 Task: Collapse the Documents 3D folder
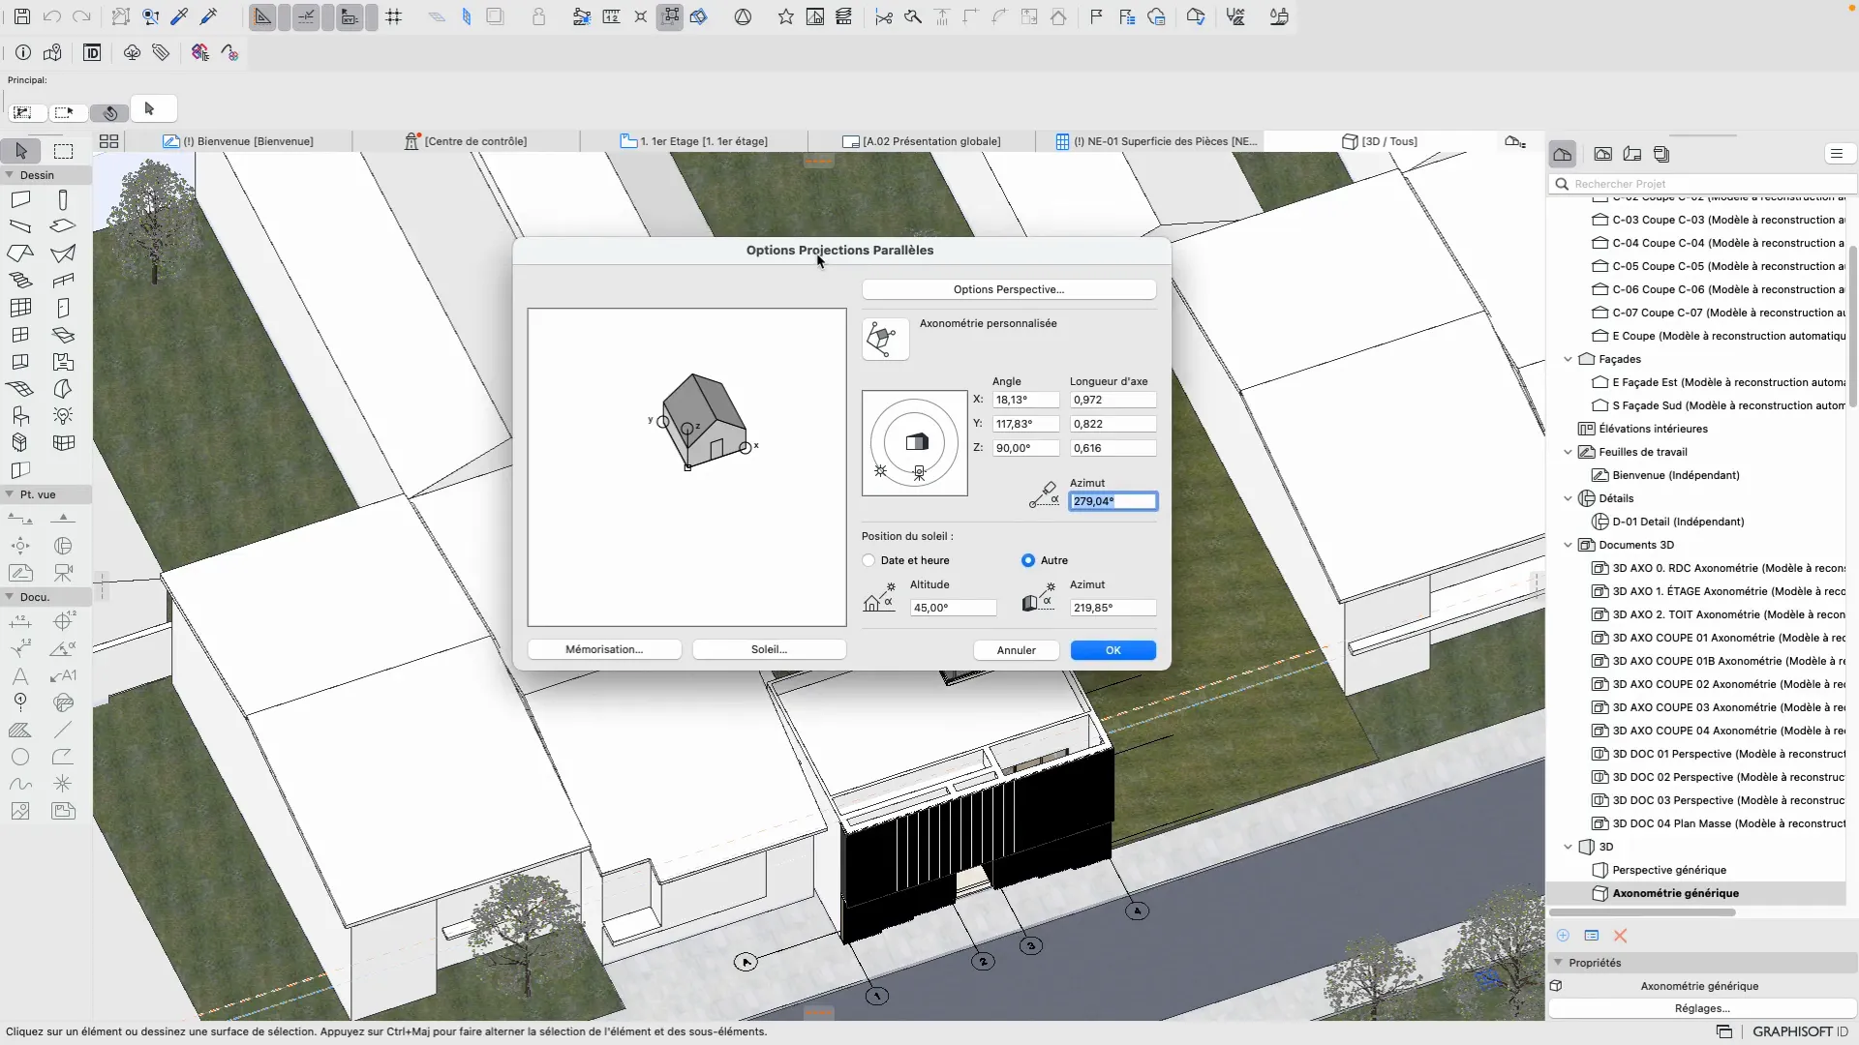(x=1568, y=545)
